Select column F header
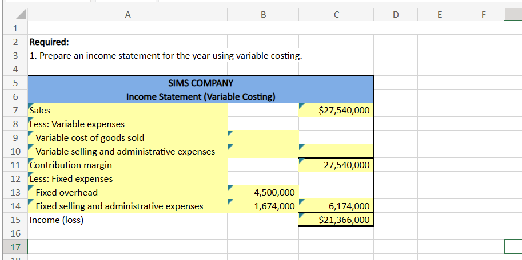Screen dimensions: 522x260 (x=483, y=14)
